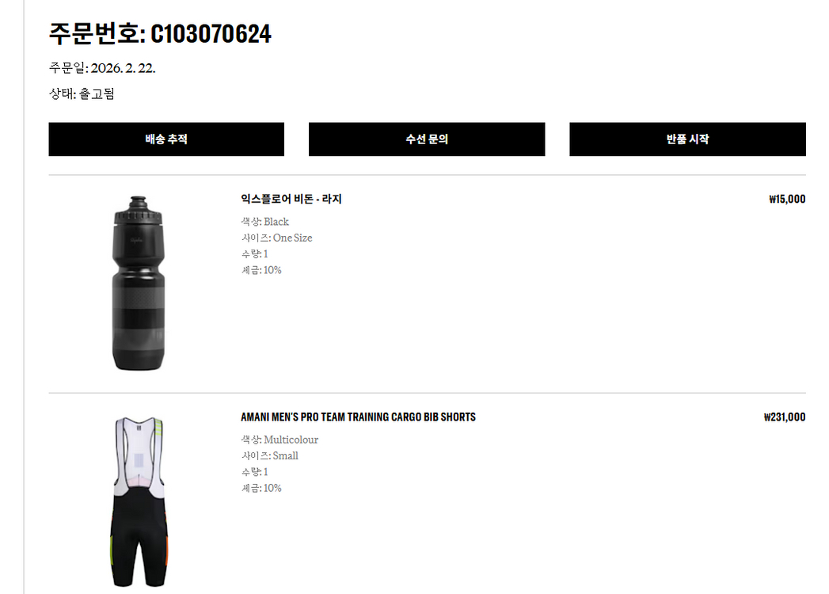Start a return with 반품 시작

[x=687, y=139]
